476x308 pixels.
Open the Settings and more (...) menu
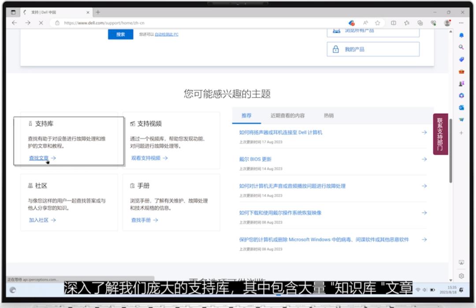point(460,23)
